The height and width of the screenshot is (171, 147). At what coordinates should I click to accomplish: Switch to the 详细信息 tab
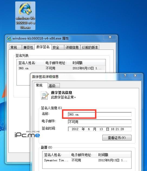[72, 47]
